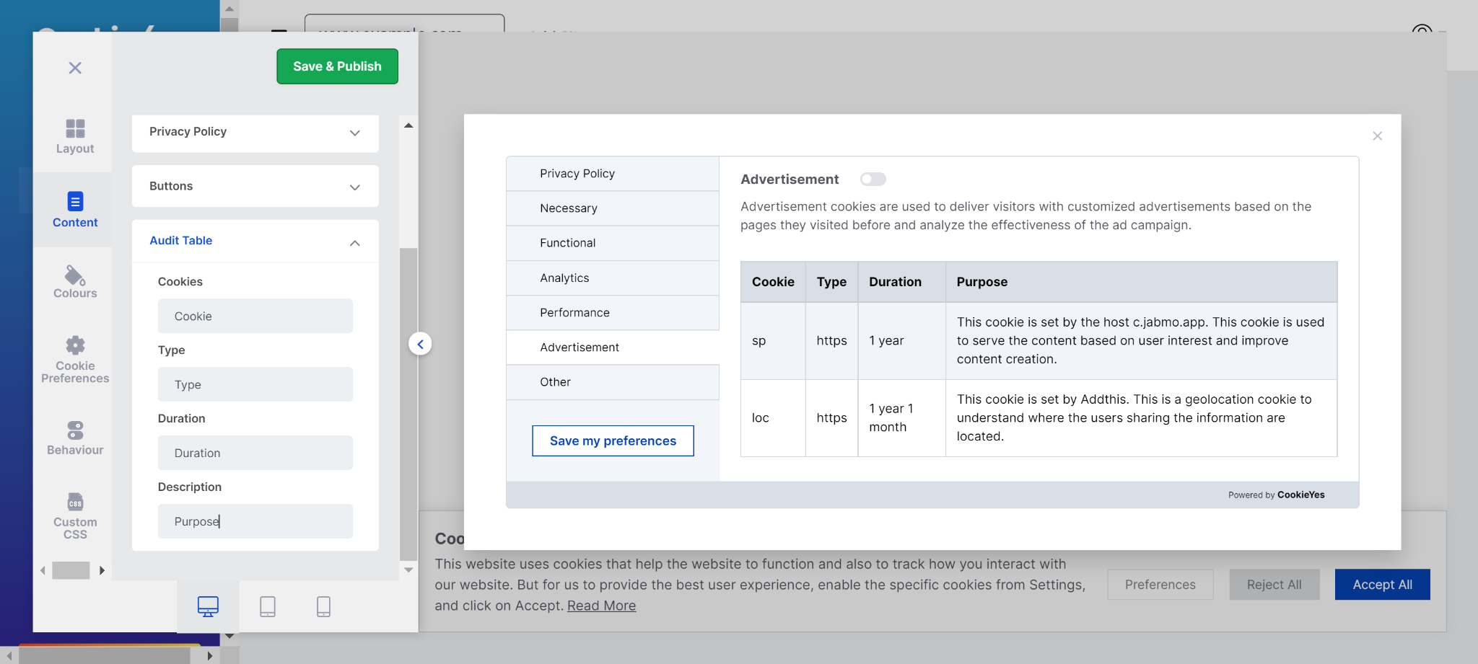Click the c.jabmo.app cookie purpose text

1141,341
